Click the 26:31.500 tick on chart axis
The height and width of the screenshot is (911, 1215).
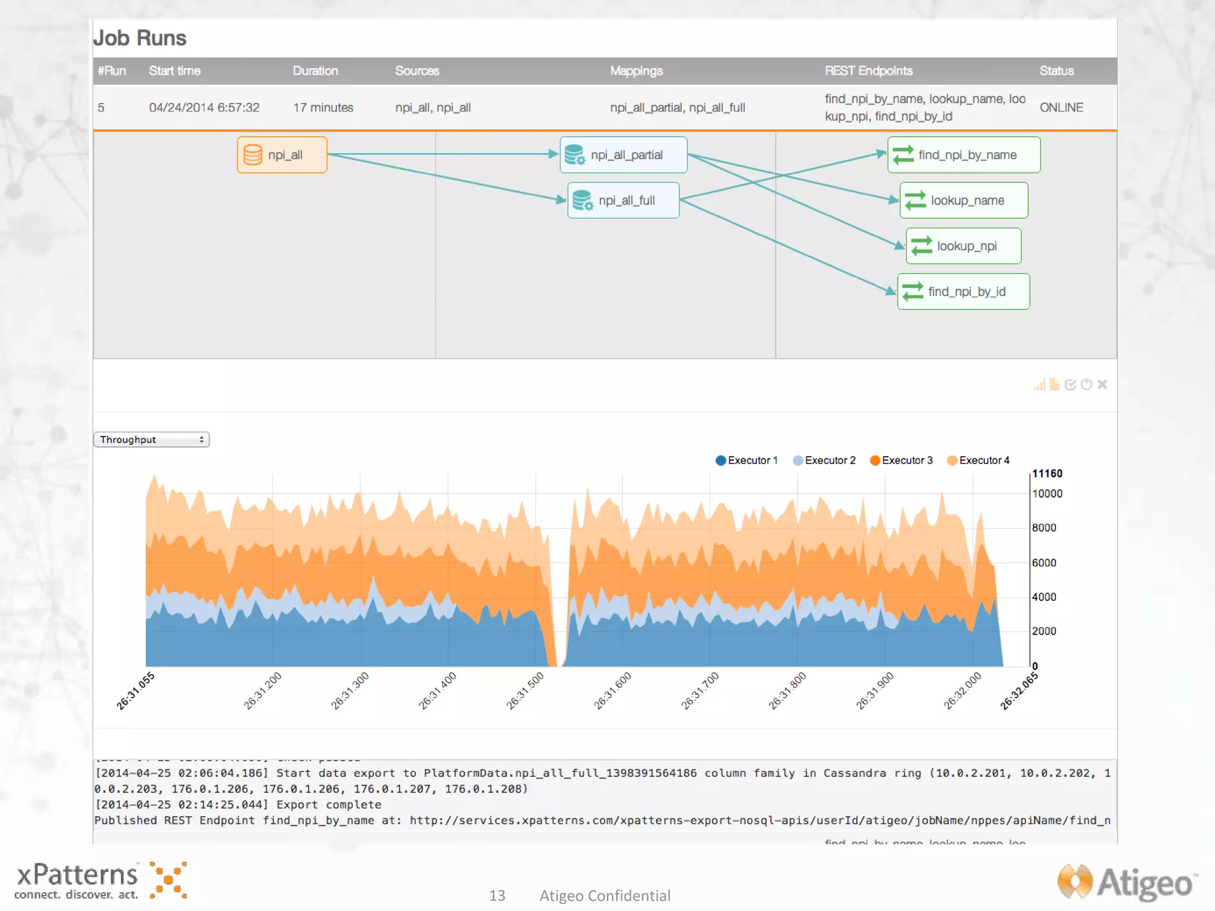(x=524, y=691)
